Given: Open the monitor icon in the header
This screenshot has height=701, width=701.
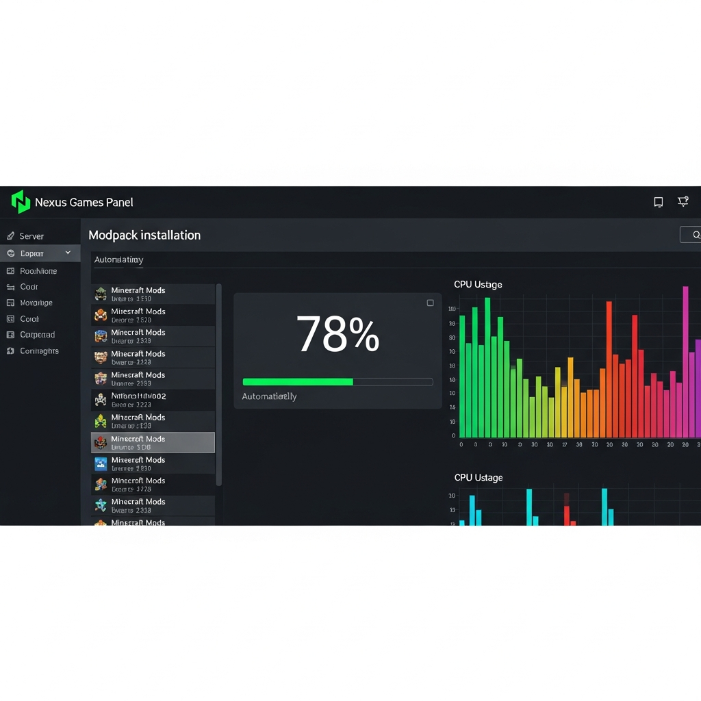Looking at the screenshot, I should click(658, 202).
